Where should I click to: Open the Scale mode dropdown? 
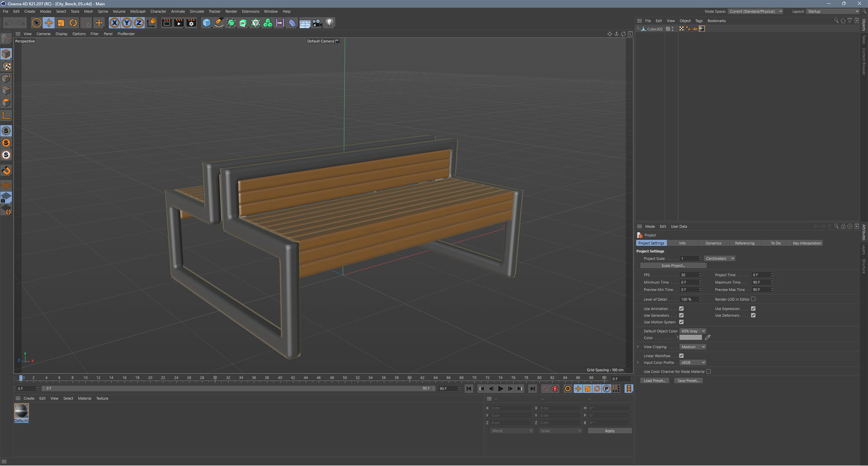[x=561, y=431]
